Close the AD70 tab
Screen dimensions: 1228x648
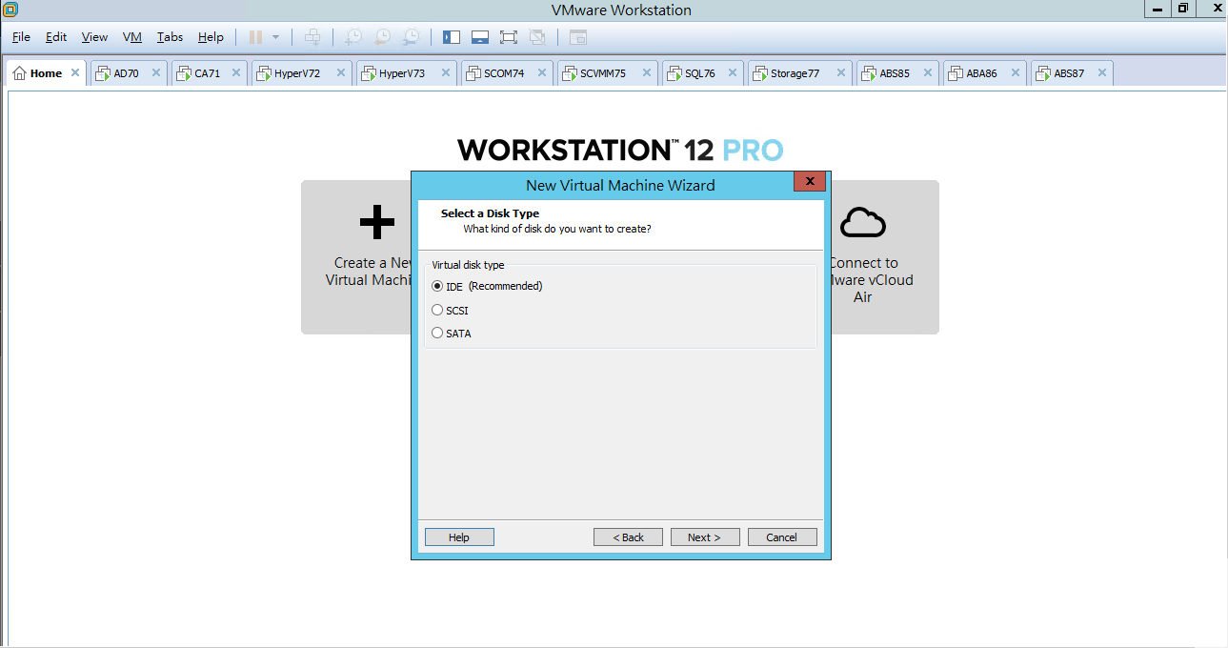coord(156,72)
